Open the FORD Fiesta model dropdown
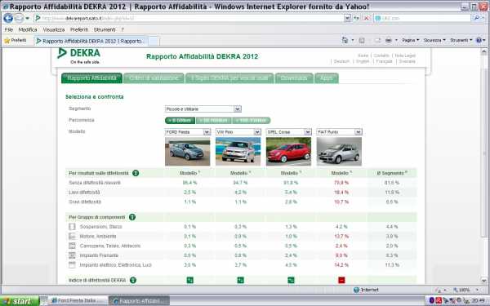Viewport: 490px width, 306px height. pyautogui.click(x=188, y=132)
